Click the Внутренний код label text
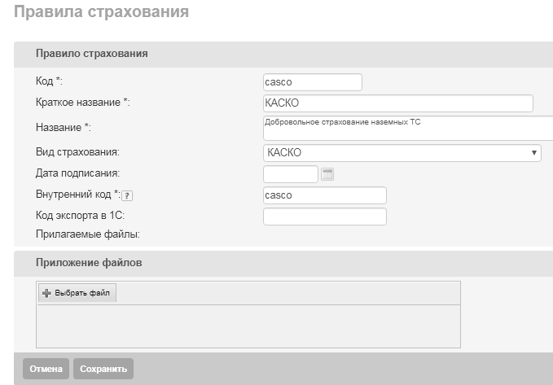 pyautogui.click(x=78, y=195)
